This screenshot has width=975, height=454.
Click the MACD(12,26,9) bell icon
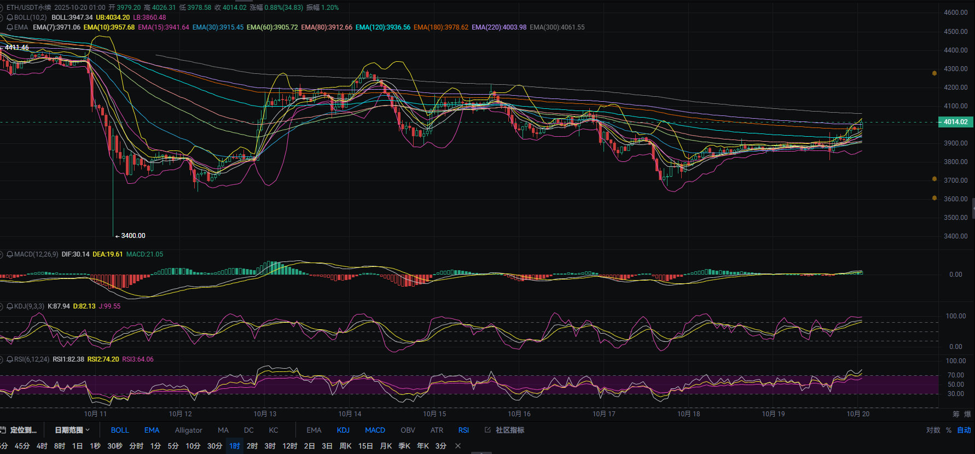coord(10,254)
